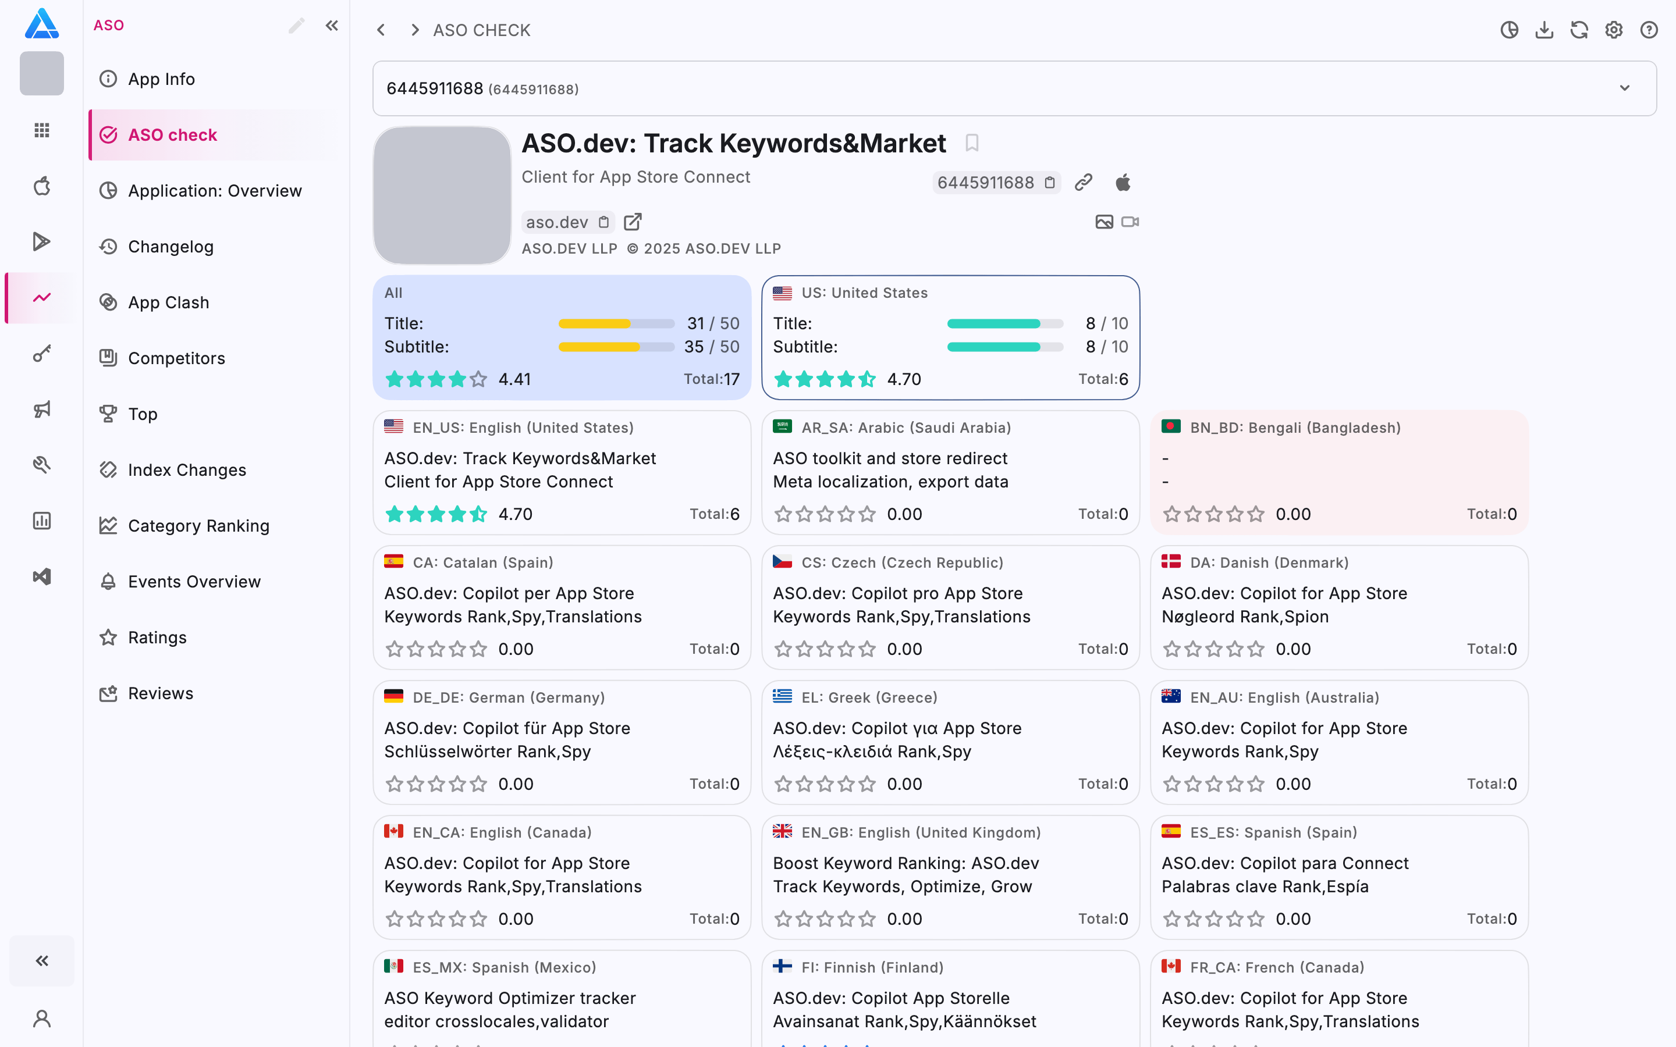Open the EN_US: English (United States) locale card
The height and width of the screenshot is (1047, 1676).
point(562,472)
